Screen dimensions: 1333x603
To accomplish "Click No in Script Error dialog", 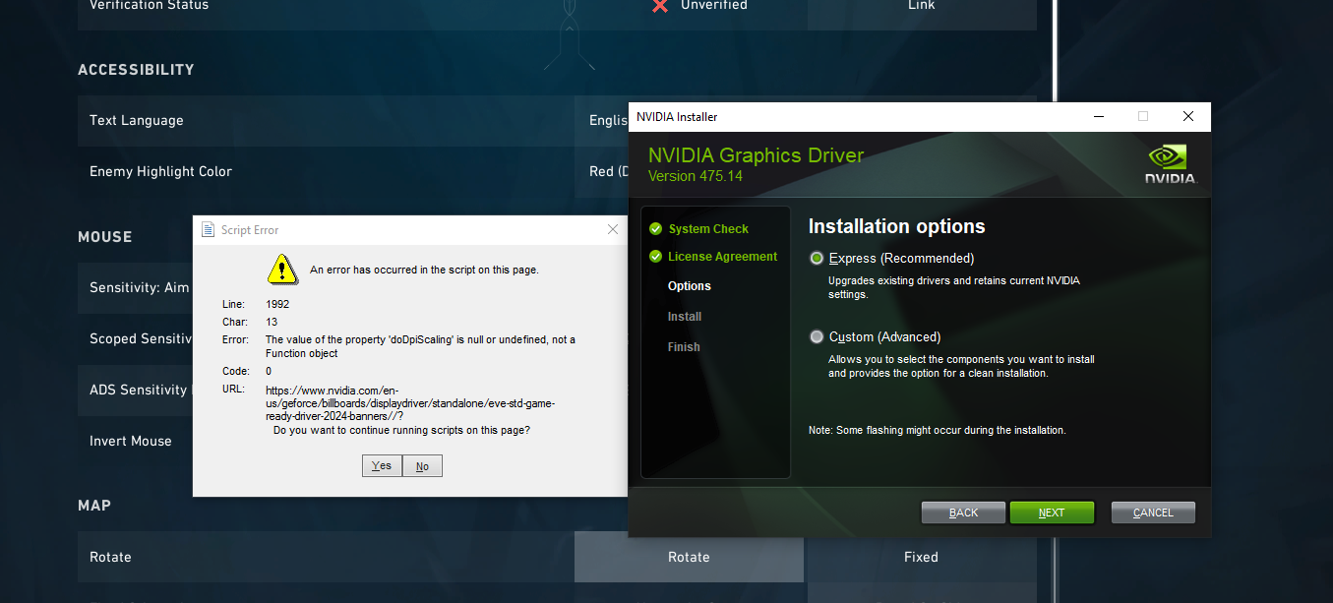I will 422,466.
